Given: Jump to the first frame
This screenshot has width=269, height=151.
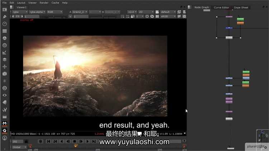Looking at the screenshot, I should [x=48, y=141].
